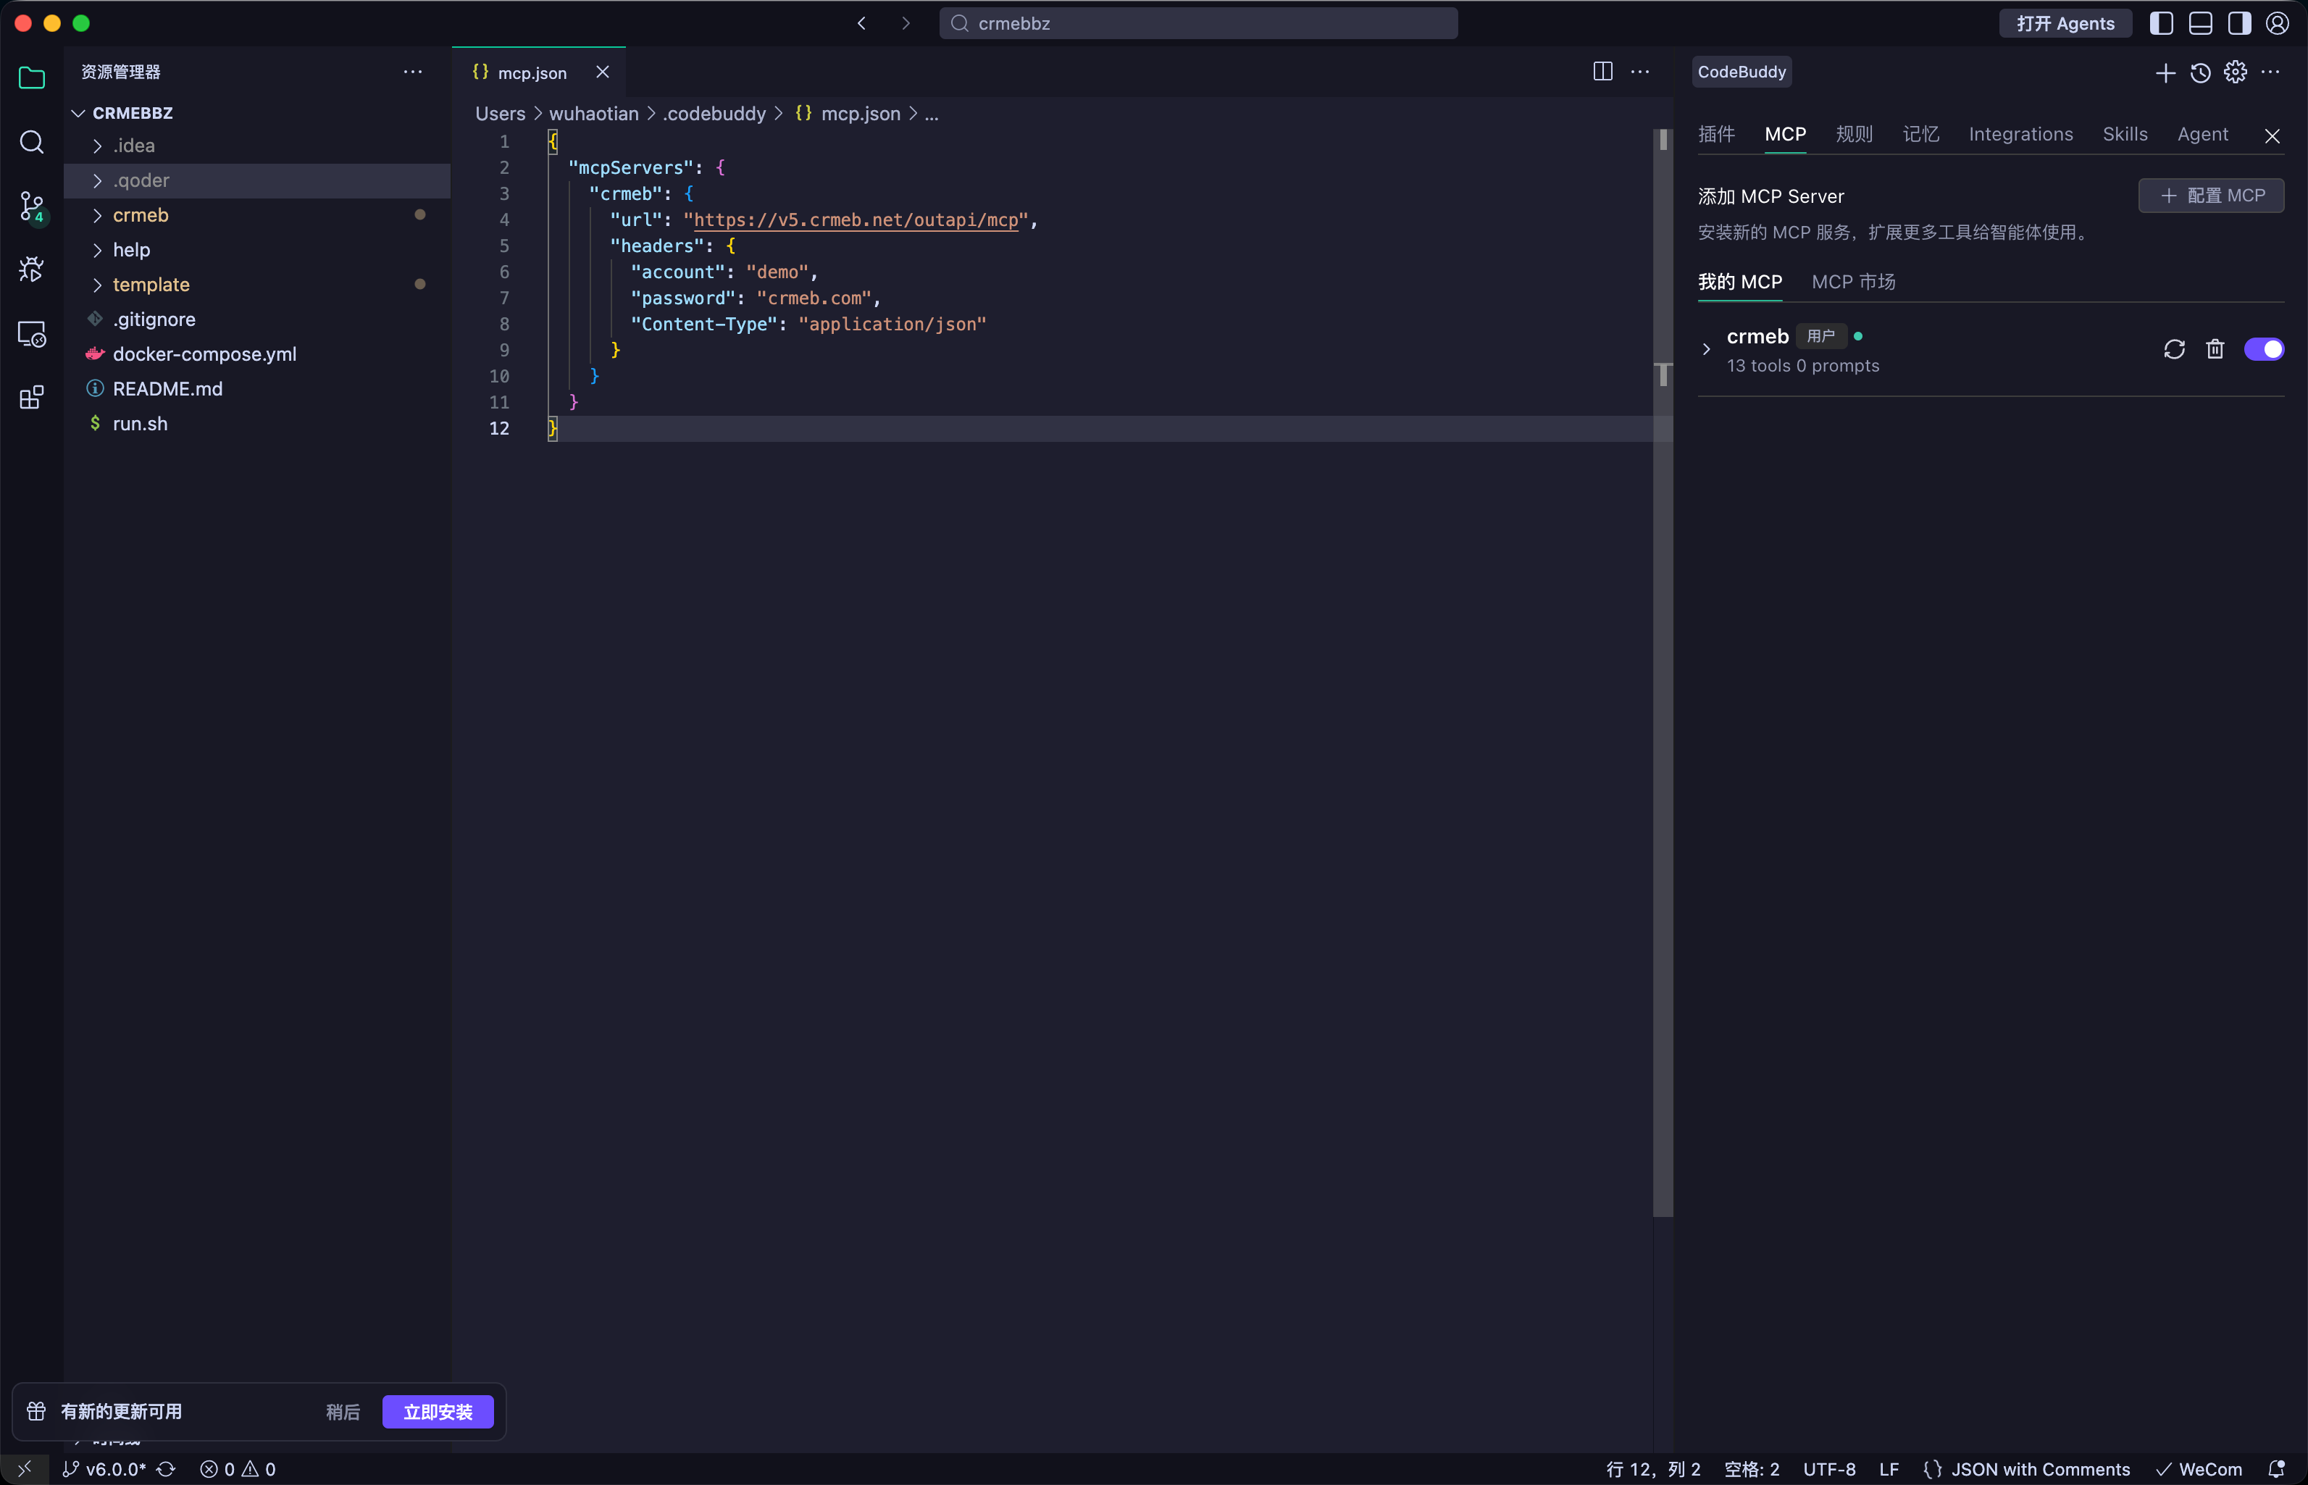This screenshot has height=1485, width=2308.
Task: Click the 立即安装 update button
Action: 438,1412
